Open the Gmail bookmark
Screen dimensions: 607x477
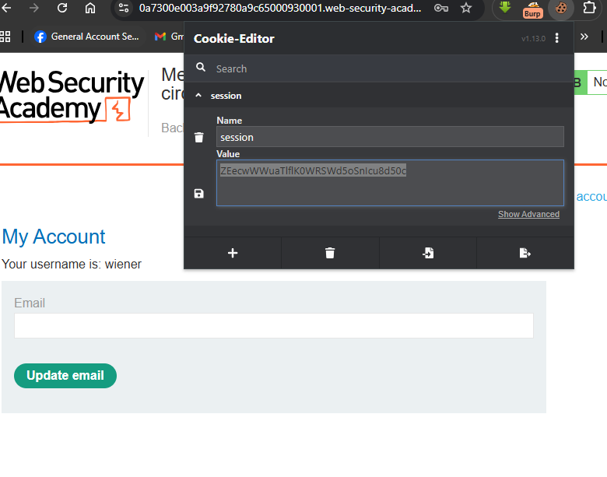pos(169,37)
